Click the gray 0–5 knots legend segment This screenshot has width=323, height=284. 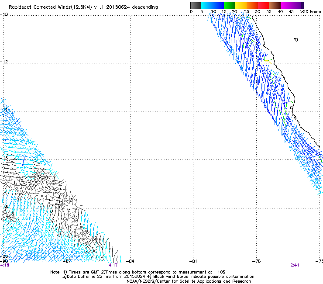[196, 5]
